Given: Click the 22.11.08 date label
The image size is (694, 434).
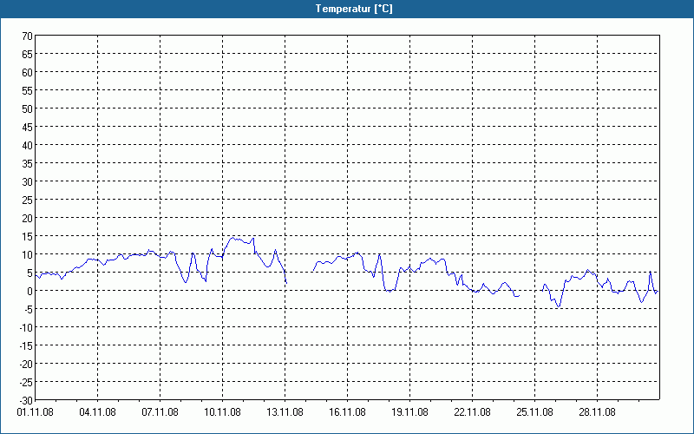Looking at the screenshot, I should 472,411.
